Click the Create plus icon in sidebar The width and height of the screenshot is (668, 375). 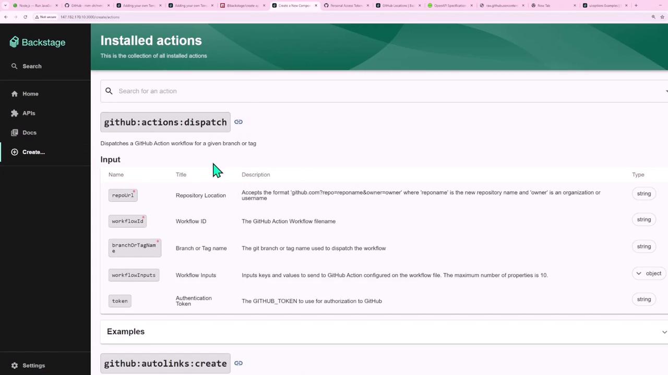pos(15,152)
